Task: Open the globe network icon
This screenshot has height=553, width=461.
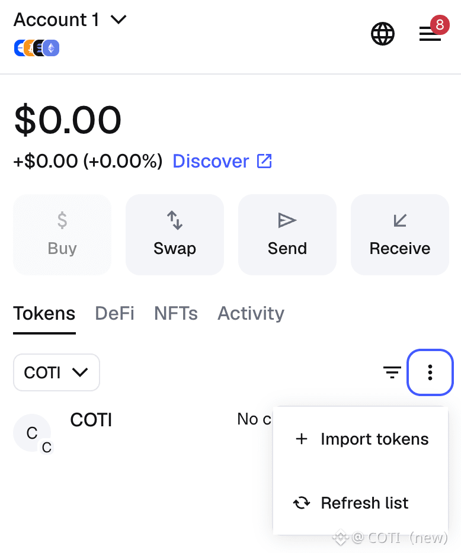Action: [x=383, y=34]
